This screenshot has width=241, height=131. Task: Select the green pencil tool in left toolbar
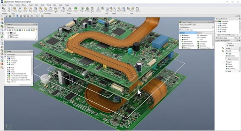click(2, 37)
